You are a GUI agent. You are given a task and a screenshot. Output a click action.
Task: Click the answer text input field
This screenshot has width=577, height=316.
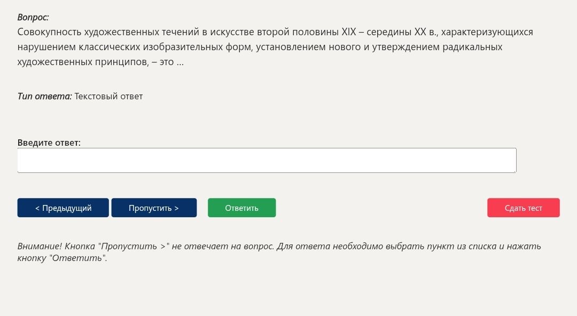tap(267, 160)
